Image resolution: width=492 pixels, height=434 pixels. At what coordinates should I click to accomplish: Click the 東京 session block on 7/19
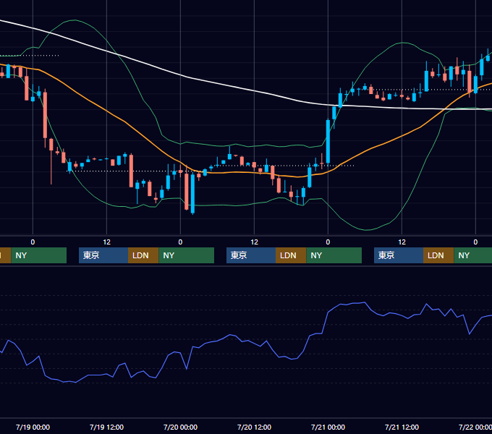[x=103, y=255]
